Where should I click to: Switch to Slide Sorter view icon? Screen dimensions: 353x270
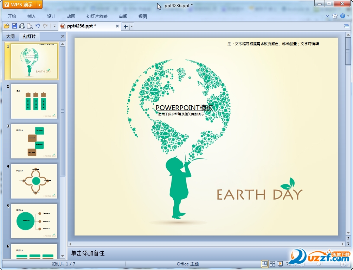pyautogui.click(x=272, y=264)
